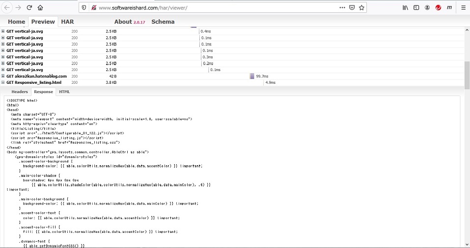Collapse the Responsive_listing.html request
Viewport: 470px width, 248px height.
point(2,82)
